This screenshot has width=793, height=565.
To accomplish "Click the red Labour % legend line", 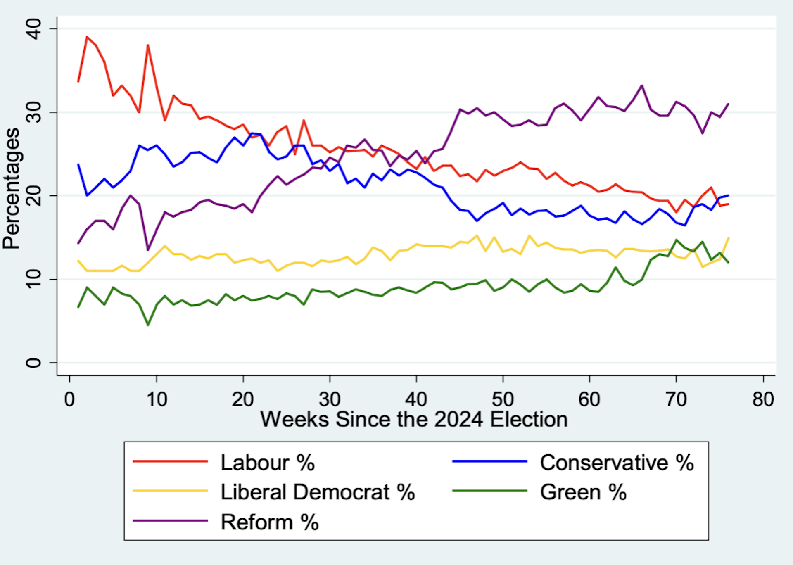I will 170,461.
